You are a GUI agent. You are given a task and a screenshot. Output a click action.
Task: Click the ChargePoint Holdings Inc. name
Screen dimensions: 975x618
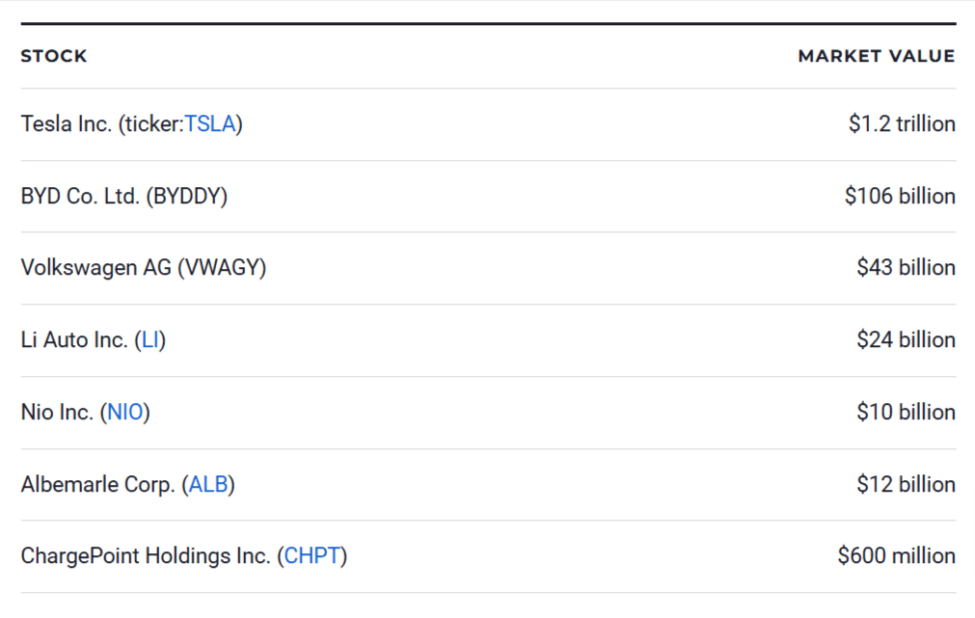pyautogui.click(x=145, y=556)
